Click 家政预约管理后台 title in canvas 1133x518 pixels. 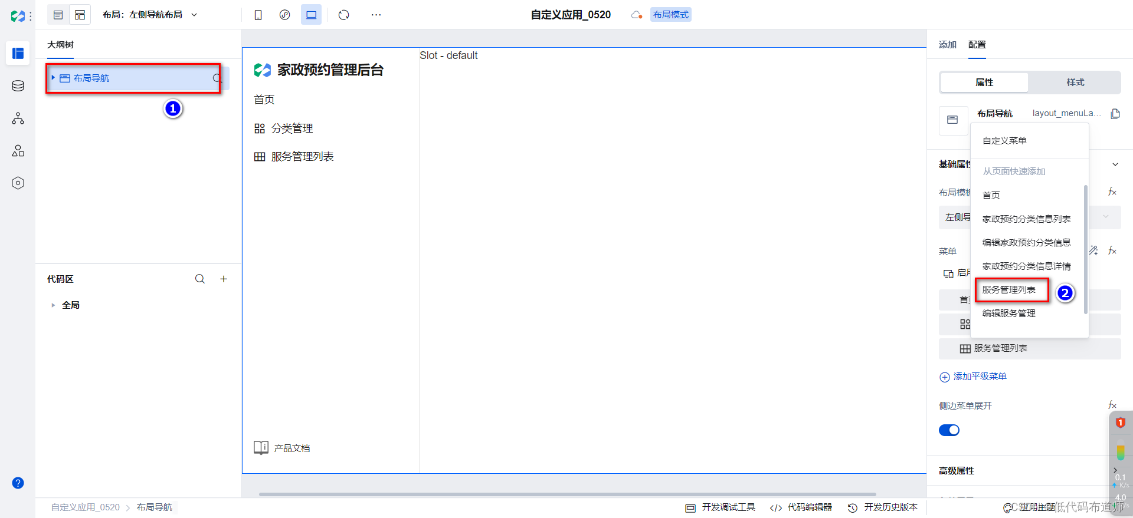pos(330,70)
